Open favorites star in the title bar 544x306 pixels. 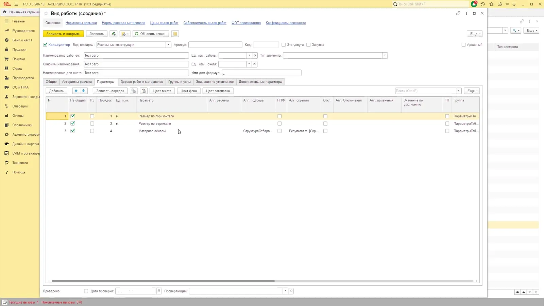click(x=491, y=4)
